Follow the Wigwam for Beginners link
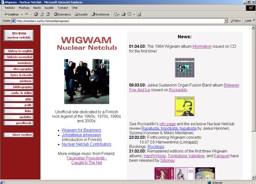The width and height of the screenshot is (256, 184). pos(81,130)
